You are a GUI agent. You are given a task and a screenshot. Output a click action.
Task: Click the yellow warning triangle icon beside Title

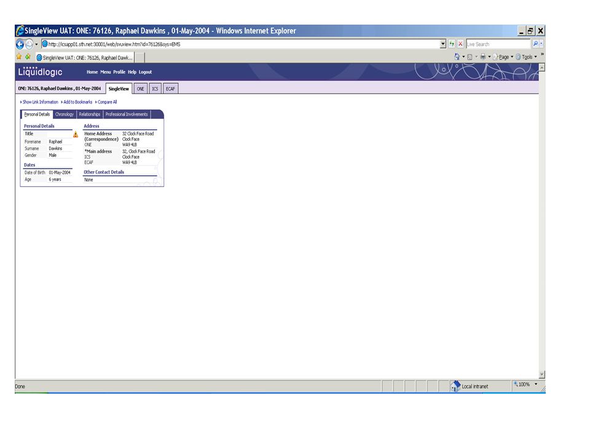[76, 135]
